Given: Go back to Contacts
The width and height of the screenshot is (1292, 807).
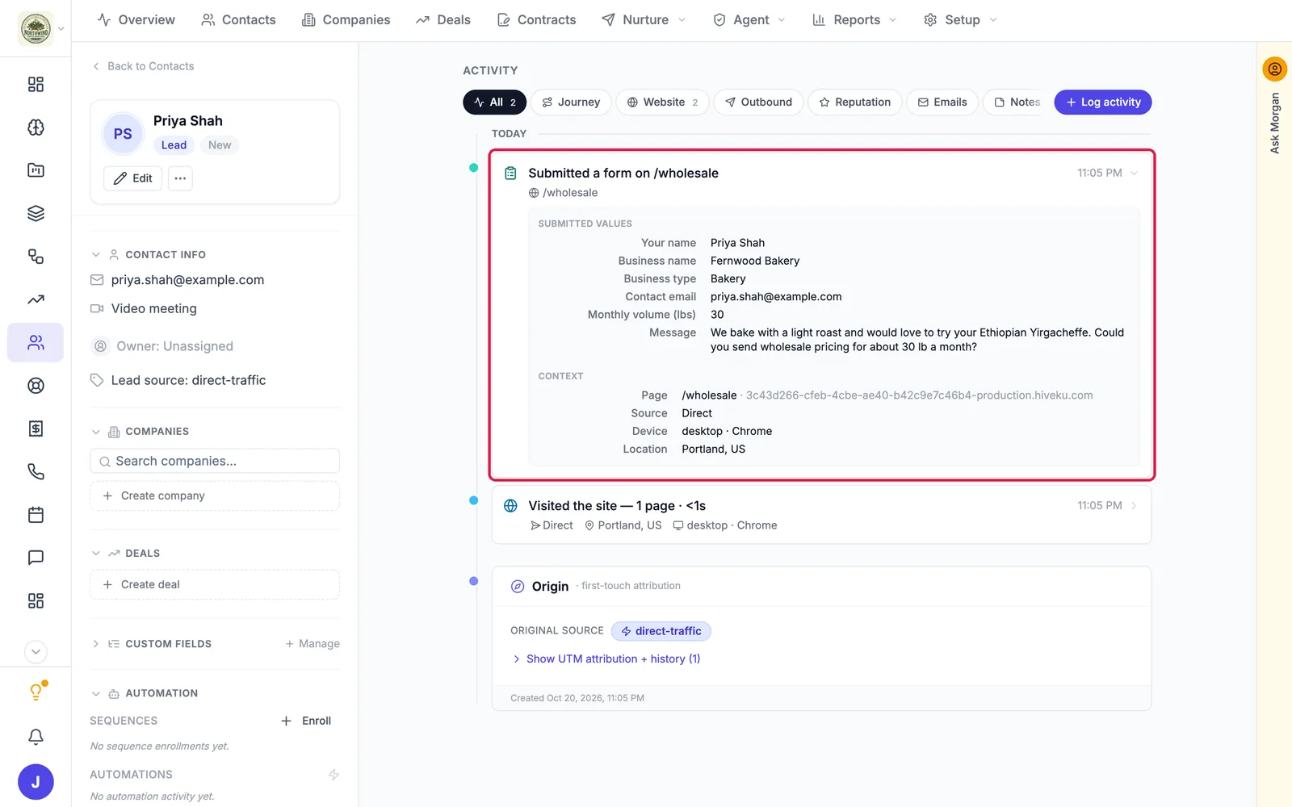Looking at the screenshot, I should 143,66.
